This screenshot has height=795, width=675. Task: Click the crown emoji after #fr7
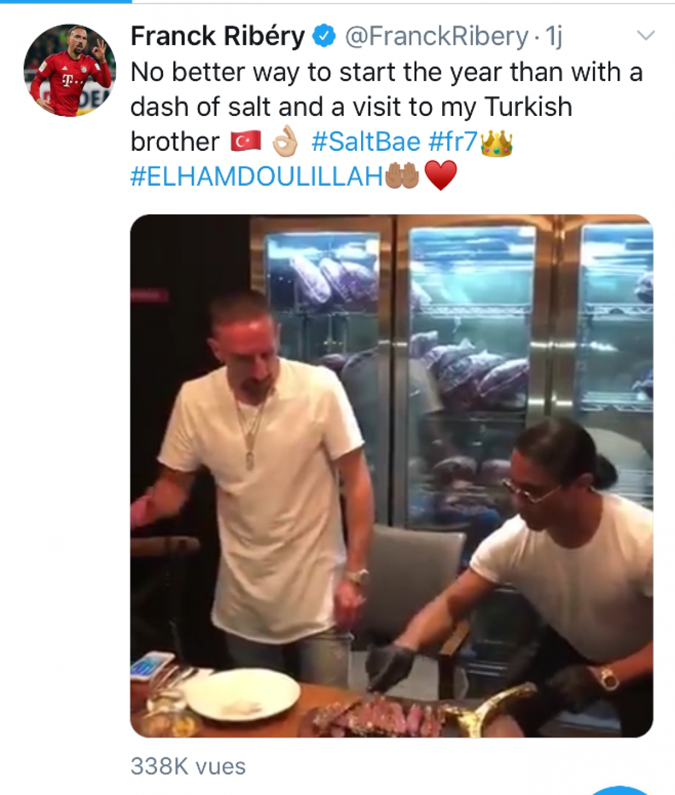pos(497,142)
